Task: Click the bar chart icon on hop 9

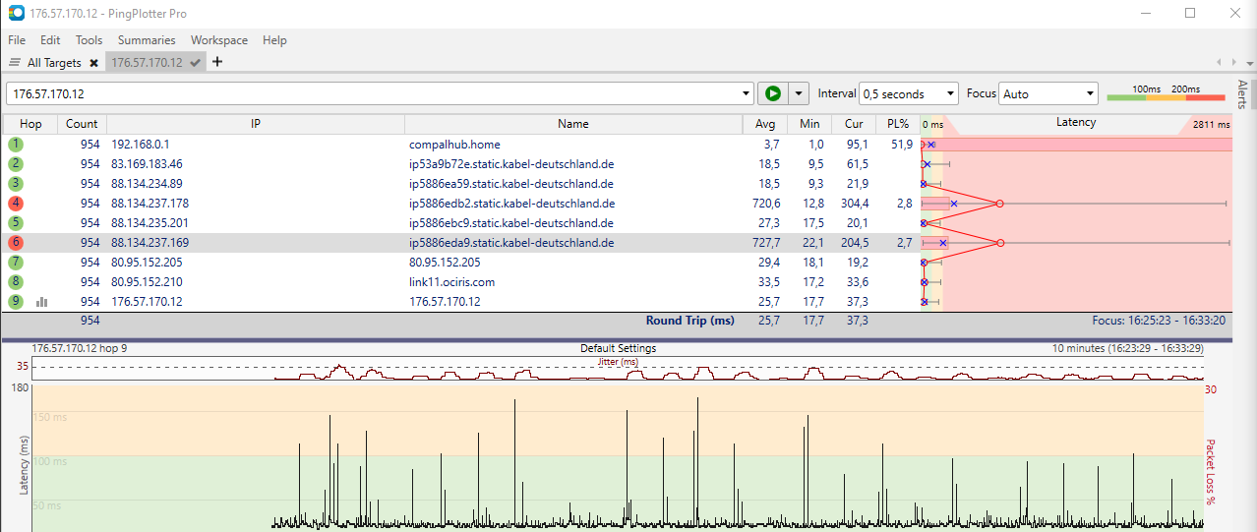Action: pyautogui.click(x=42, y=302)
